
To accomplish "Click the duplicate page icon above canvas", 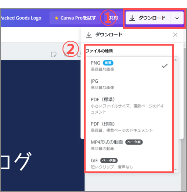I will pos(67,54).
